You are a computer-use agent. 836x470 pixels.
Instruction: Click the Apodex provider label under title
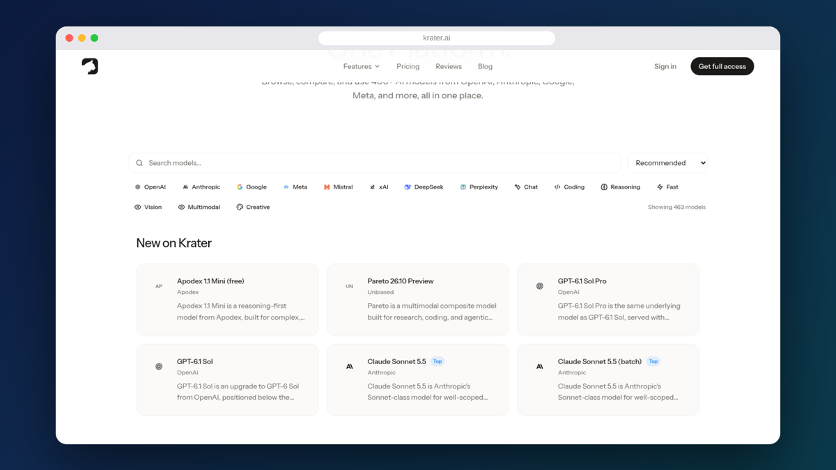coord(187,292)
